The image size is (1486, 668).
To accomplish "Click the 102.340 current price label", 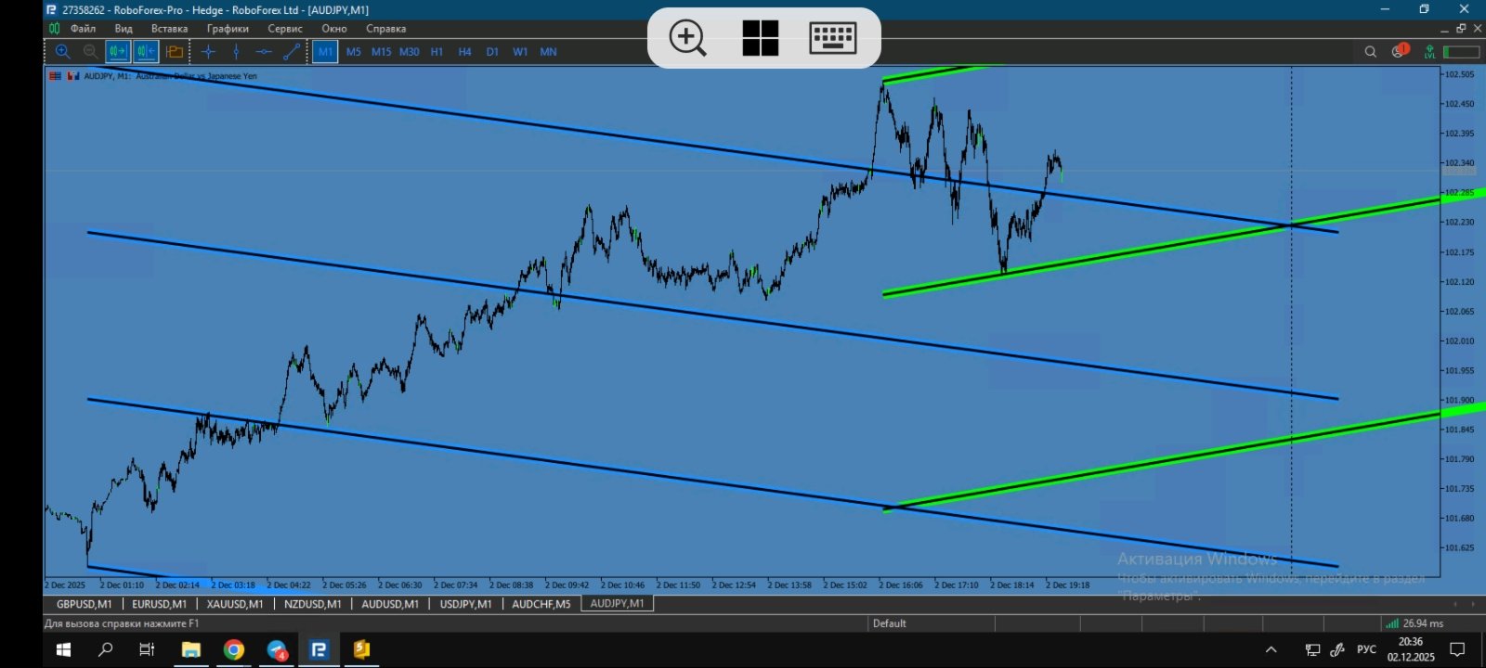I will click(x=1459, y=163).
